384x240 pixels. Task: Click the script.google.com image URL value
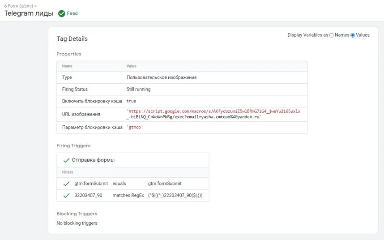pos(213,114)
